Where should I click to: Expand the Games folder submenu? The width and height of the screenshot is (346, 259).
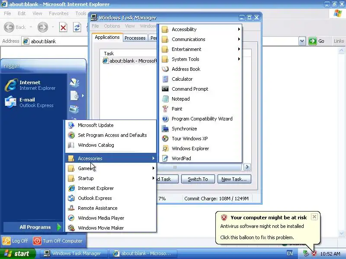(x=111, y=168)
